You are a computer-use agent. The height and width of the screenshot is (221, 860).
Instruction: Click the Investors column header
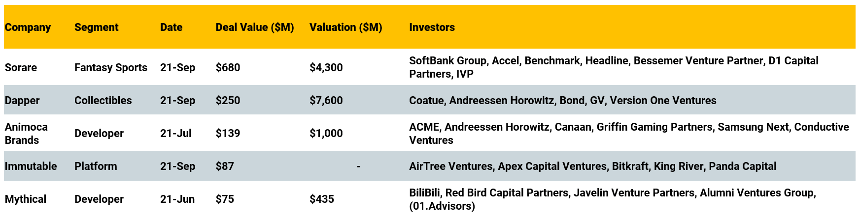pyautogui.click(x=432, y=28)
